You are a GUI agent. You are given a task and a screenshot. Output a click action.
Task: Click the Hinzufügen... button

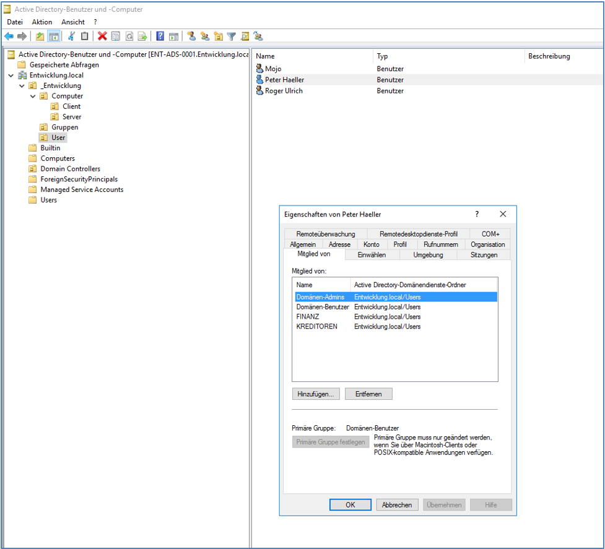[x=316, y=394]
